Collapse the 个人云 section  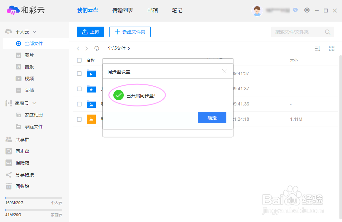pyautogui.click(x=34, y=31)
